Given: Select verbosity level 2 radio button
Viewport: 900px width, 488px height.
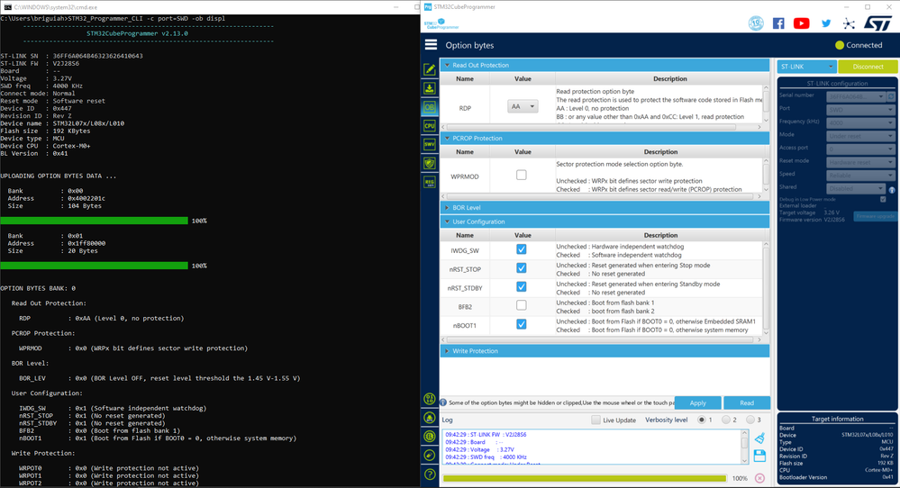Looking at the screenshot, I should point(725,420).
